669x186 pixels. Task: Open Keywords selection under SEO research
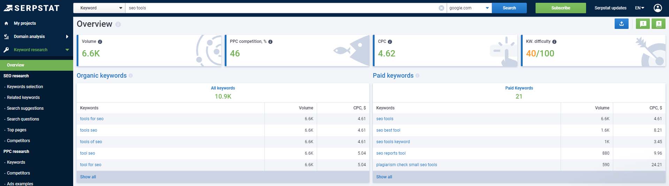tap(25, 87)
